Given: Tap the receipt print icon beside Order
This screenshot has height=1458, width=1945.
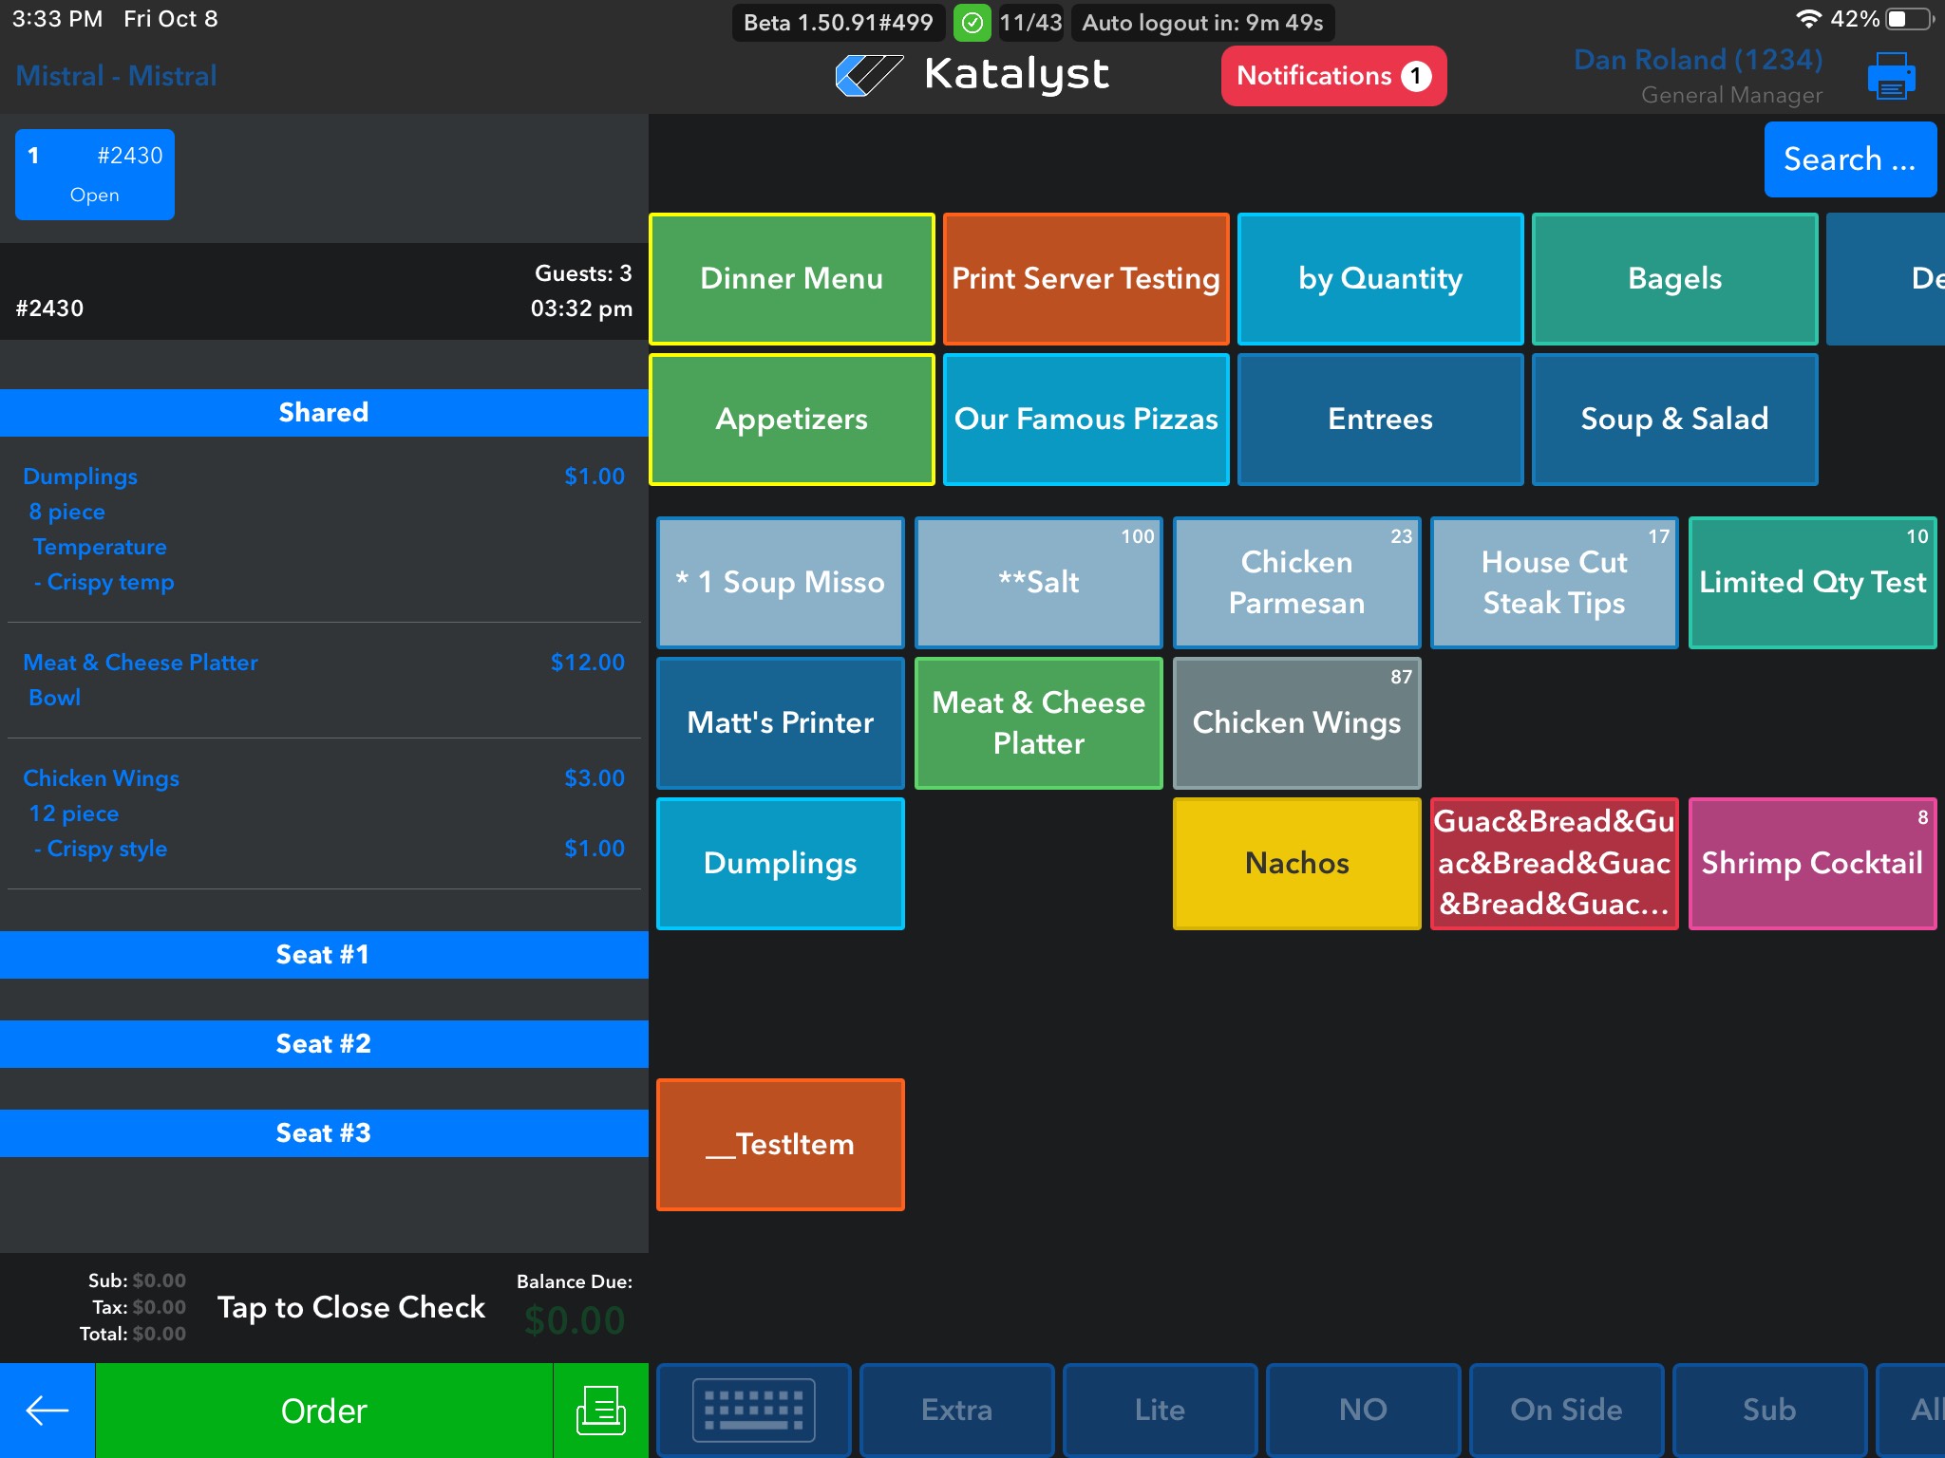Looking at the screenshot, I should point(600,1411).
